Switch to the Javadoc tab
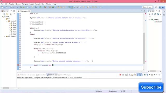This screenshot has height=93, width=166. (31, 75)
